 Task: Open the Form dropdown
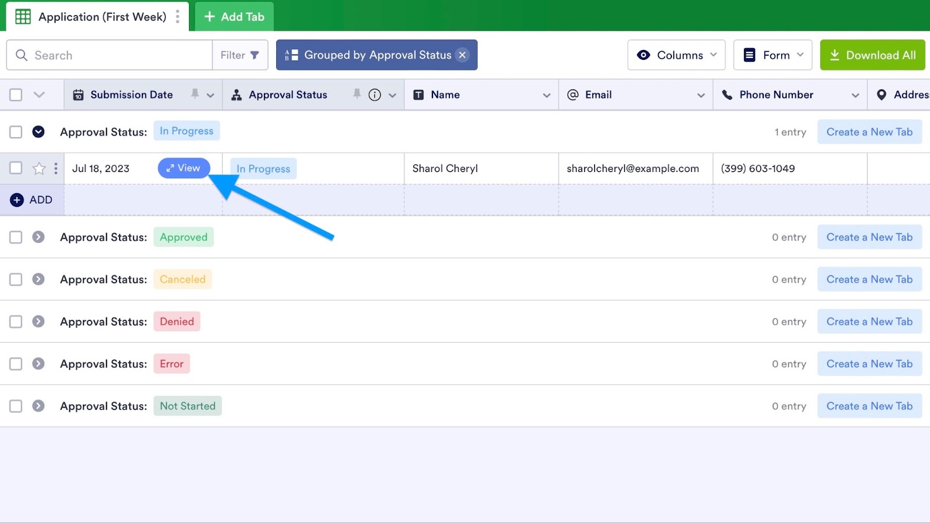[772, 55]
